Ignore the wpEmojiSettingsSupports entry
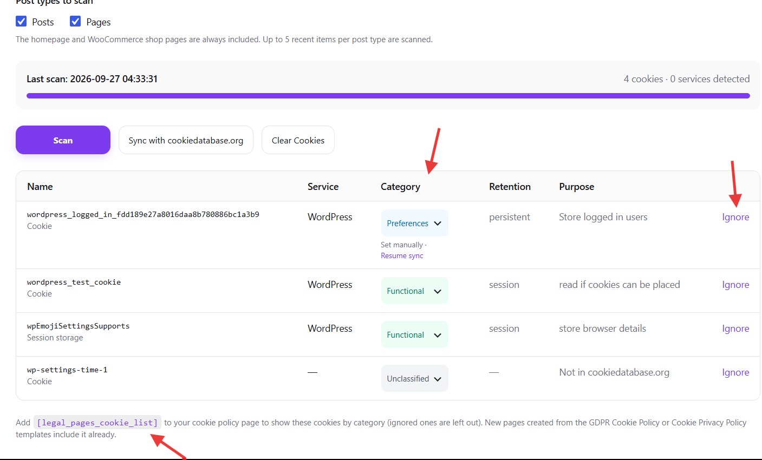Viewport: 762px width, 460px height. point(735,328)
